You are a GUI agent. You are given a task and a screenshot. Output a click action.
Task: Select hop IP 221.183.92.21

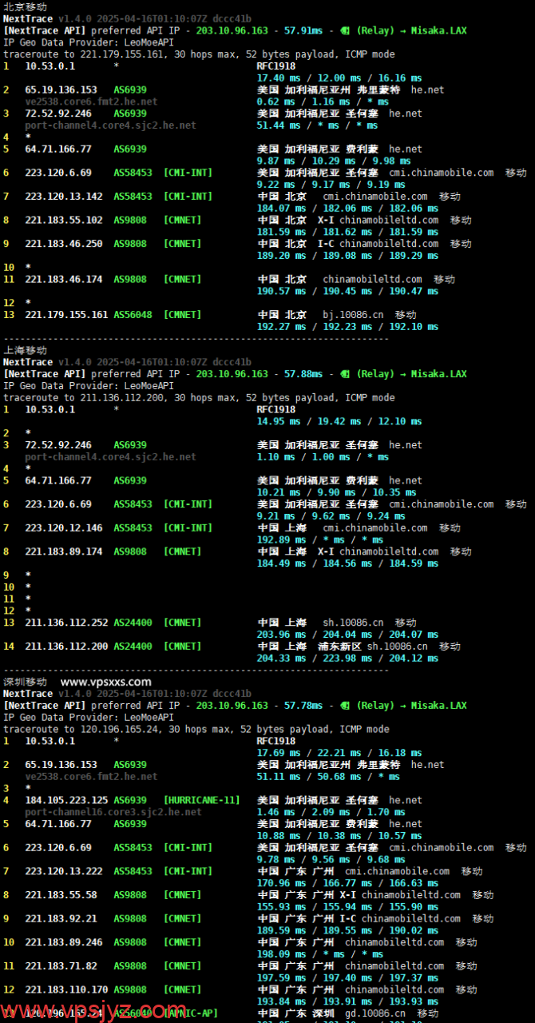pyautogui.click(x=61, y=919)
